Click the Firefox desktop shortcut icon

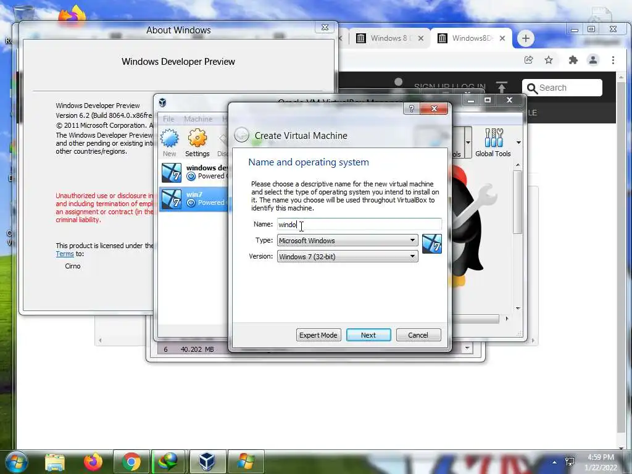click(73, 15)
